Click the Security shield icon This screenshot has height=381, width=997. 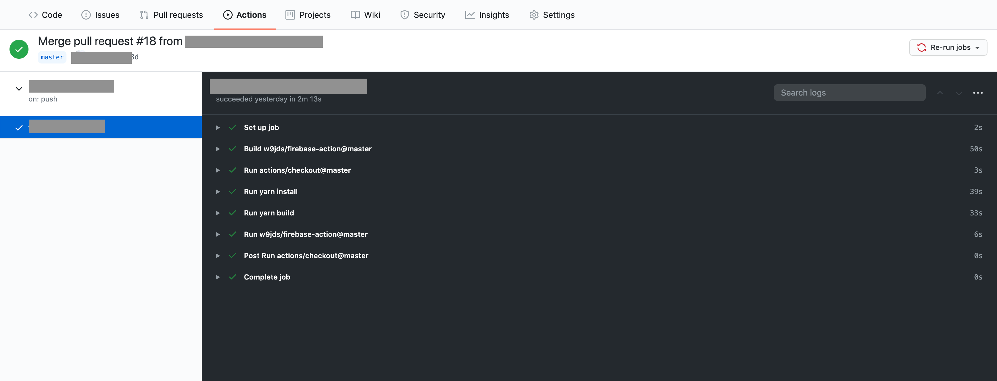[404, 15]
